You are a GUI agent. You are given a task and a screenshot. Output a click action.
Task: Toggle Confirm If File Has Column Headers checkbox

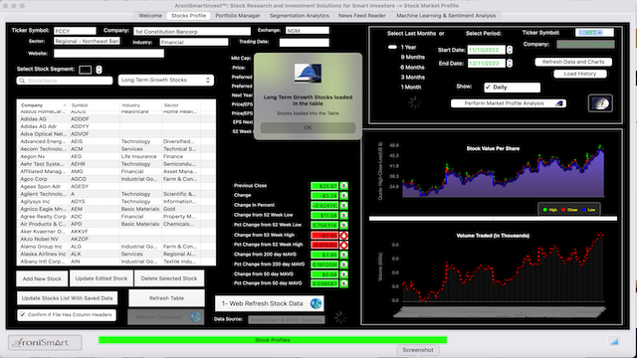pos(22,314)
